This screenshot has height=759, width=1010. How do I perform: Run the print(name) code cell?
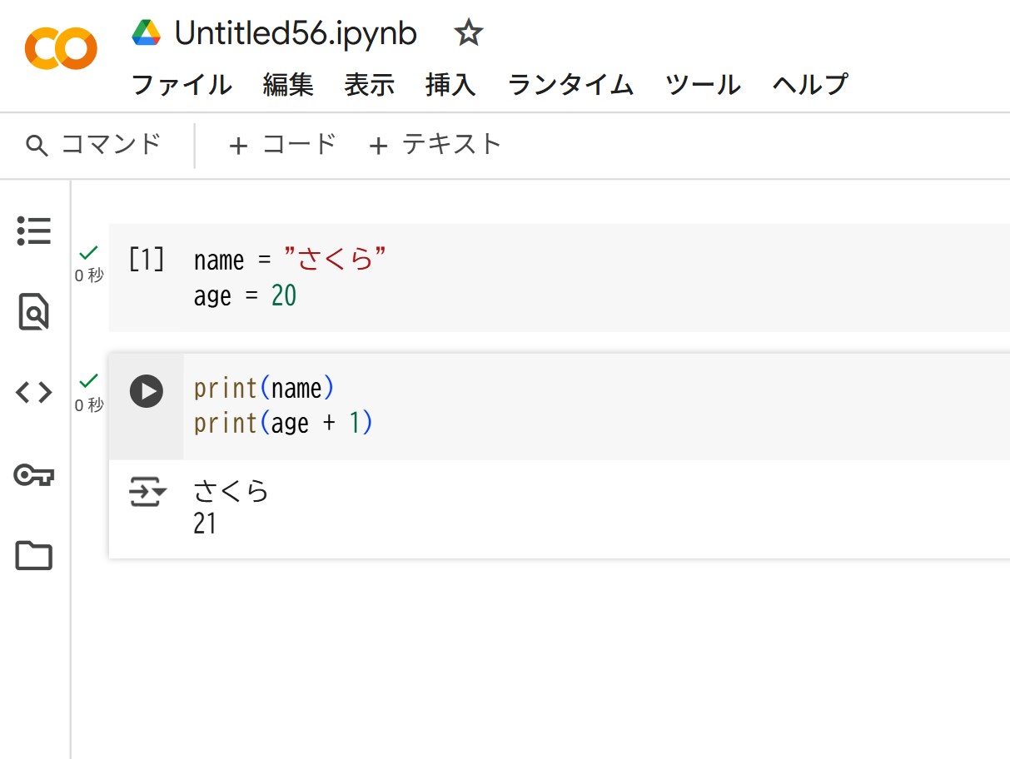147,391
